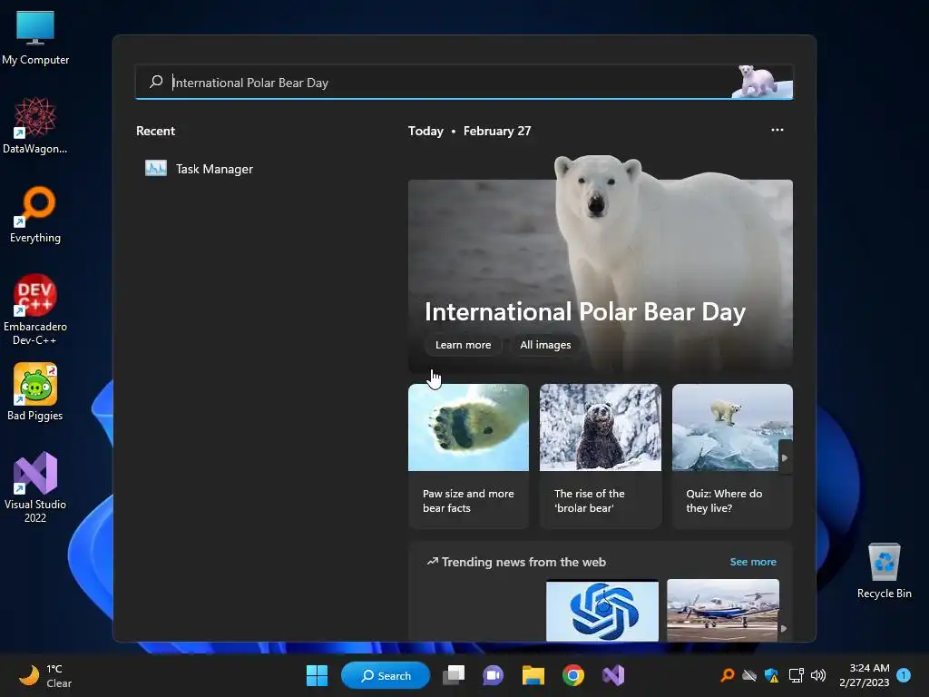The width and height of the screenshot is (929, 697).
Task: Launch Google Chrome from the taskbar
Action: pyautogui.click(x=573, y=675)
